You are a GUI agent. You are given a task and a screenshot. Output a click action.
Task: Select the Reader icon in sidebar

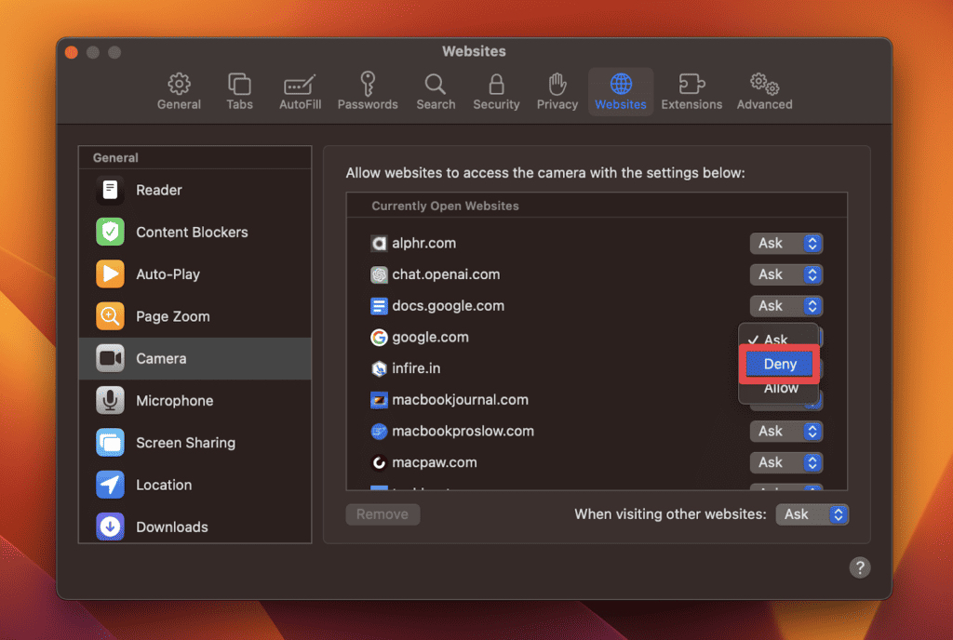click(x=110, y=190)
